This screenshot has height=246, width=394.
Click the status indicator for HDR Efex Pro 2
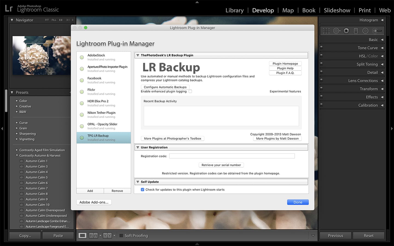click(82, 103)
